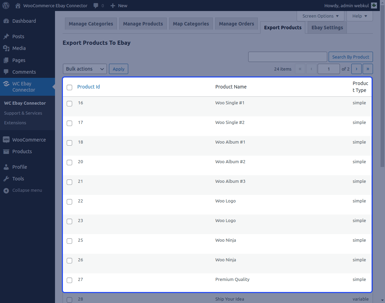Viewport: 385px width, 303px height.
Task: Open the Bulk actions dropdown
Action: (x=85, y=69)
